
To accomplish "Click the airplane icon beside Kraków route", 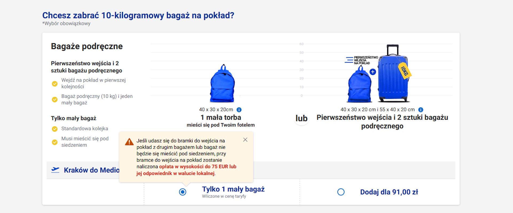I will coord(55,170).
